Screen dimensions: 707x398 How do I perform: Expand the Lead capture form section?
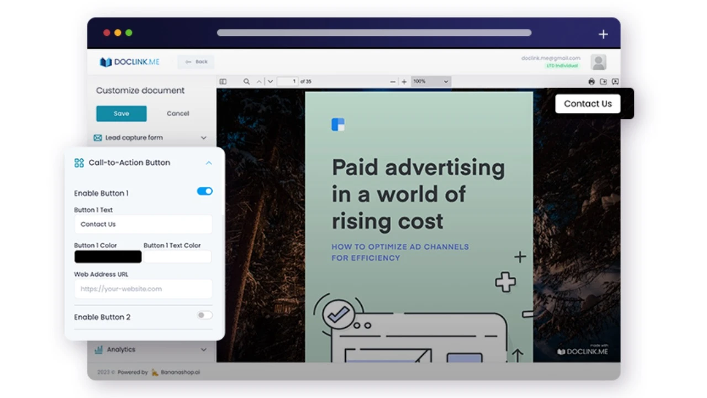203,138
